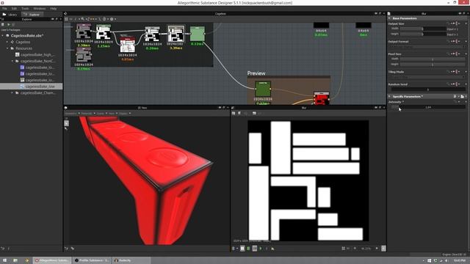The image size is (470, 264).
Task: Click the green play icon in Explorer toolbar
Action: click(x=8, y=24)
